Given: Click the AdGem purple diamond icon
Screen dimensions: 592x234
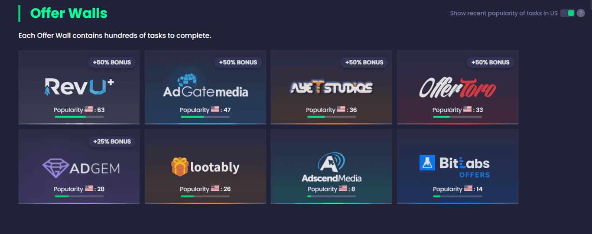Looking at the screenshot, I should pos(56,168).
